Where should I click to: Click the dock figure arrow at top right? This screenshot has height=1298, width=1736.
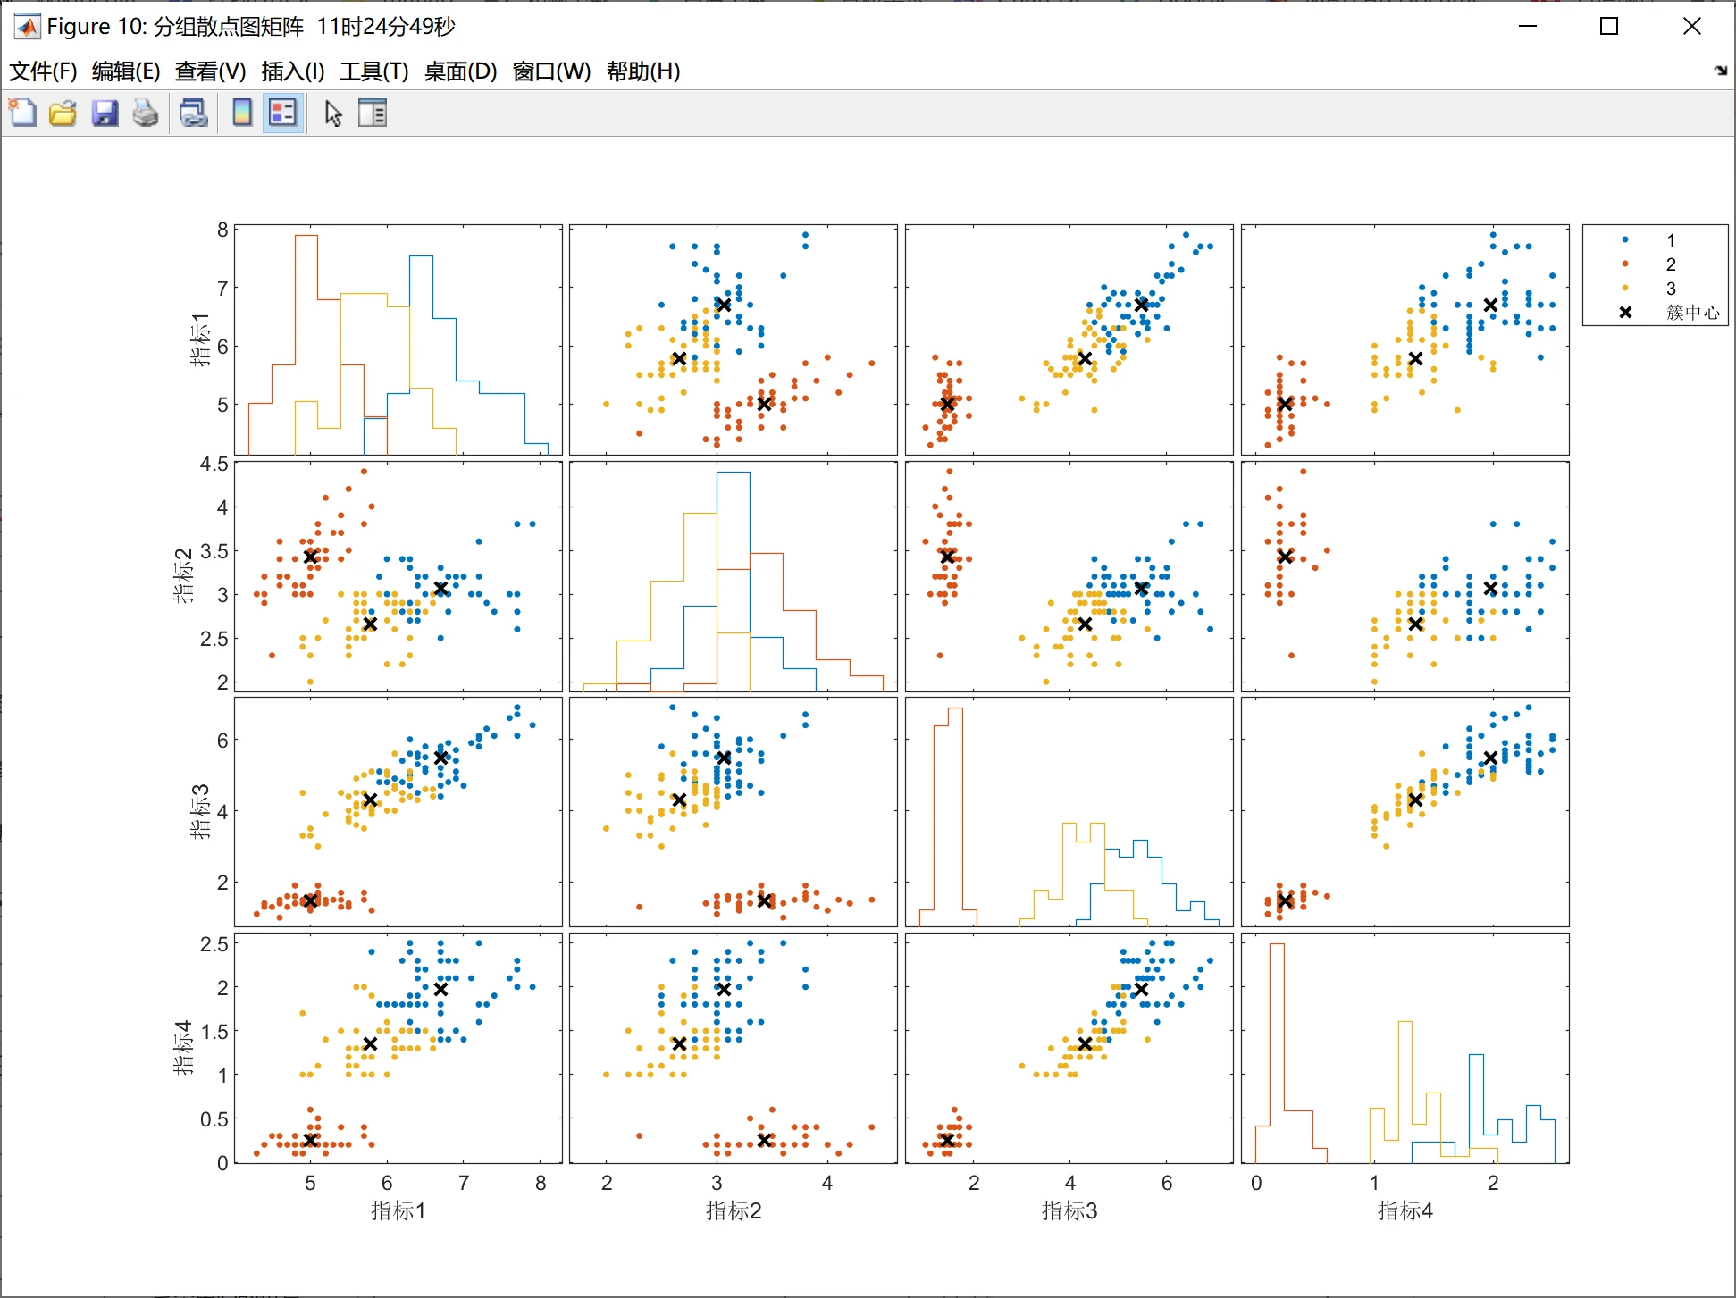[x=1721, y=71]
